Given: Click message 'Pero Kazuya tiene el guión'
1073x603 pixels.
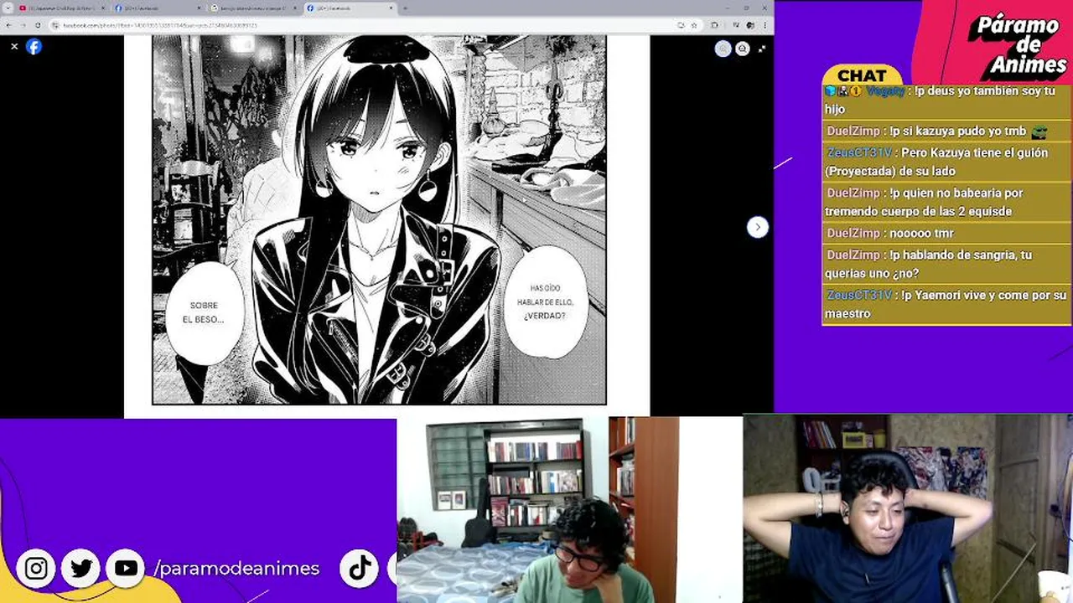Looking at the screenshot, I should click(x=946, y=162).
